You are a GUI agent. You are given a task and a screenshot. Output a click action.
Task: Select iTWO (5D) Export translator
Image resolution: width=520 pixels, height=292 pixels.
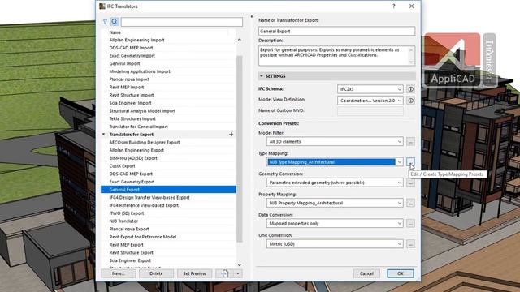(x=168, y=213)
